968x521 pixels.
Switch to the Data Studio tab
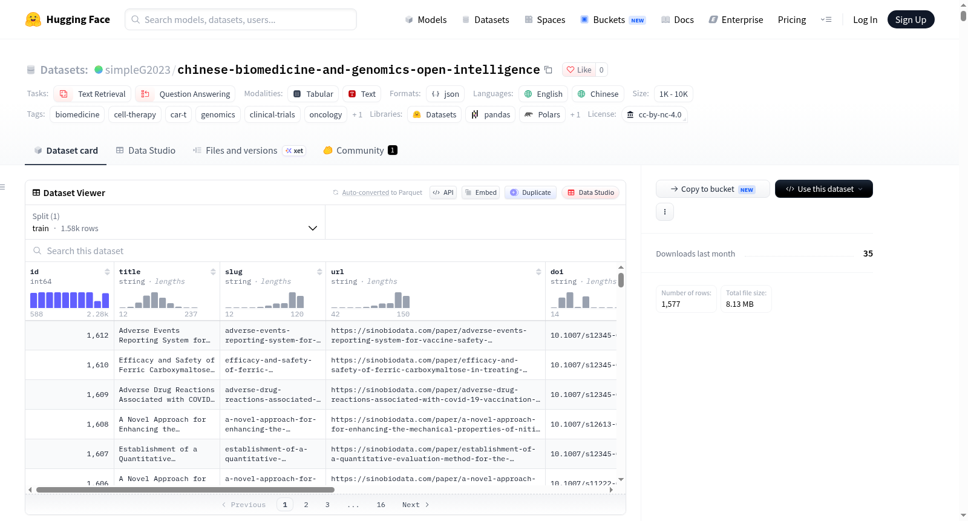click(145, 151)
